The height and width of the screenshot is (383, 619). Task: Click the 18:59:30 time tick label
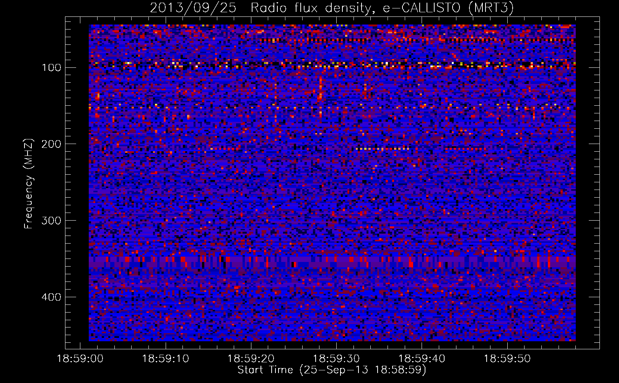(x=336, y=359)
